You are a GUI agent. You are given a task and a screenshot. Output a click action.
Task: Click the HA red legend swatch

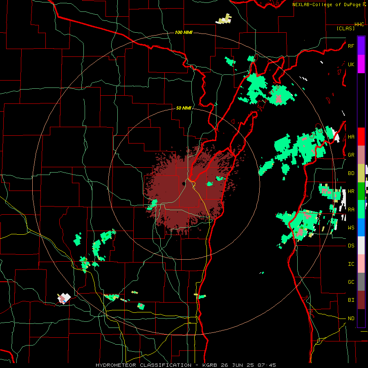pyautogui.click(x=361, y=137)
